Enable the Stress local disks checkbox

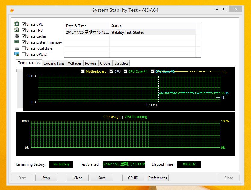[23, 48]
